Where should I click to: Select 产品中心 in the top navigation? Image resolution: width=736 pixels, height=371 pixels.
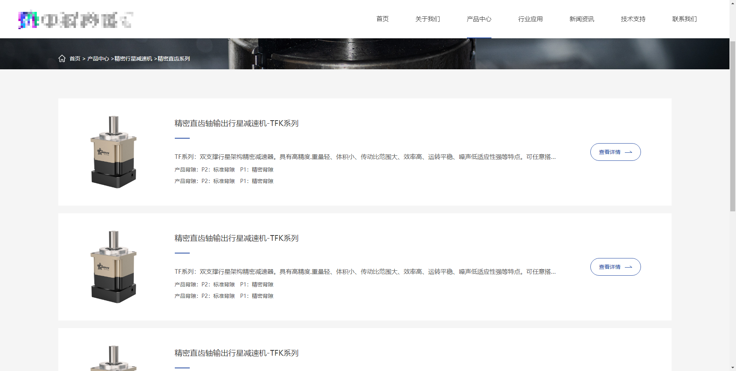pyautogui.click(x=479, y=19)
